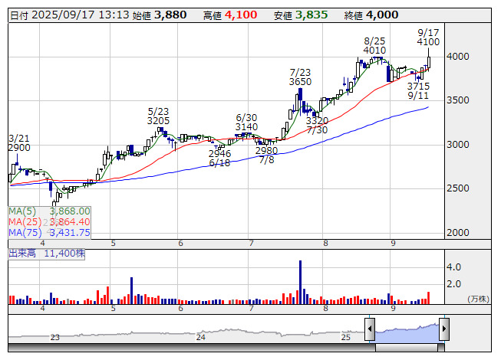Click the year 23 marker in navigator

[55, 337]
